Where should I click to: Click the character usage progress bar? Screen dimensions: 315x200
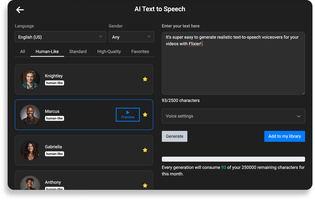point(233,159)
